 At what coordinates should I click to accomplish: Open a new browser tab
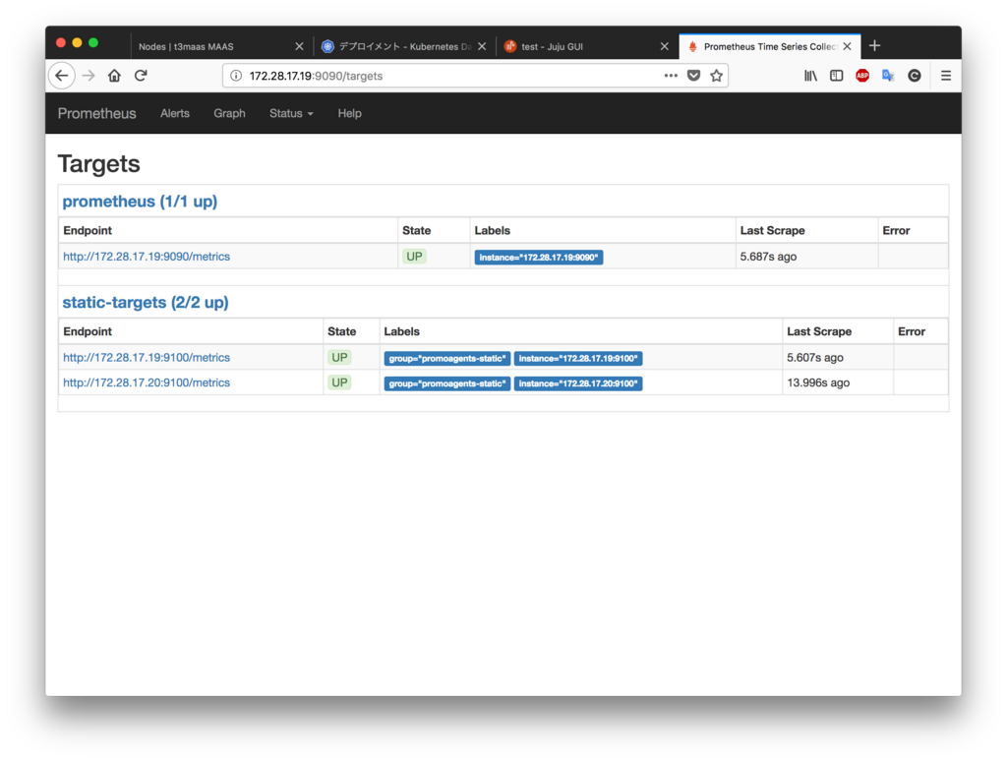[874, 45]
